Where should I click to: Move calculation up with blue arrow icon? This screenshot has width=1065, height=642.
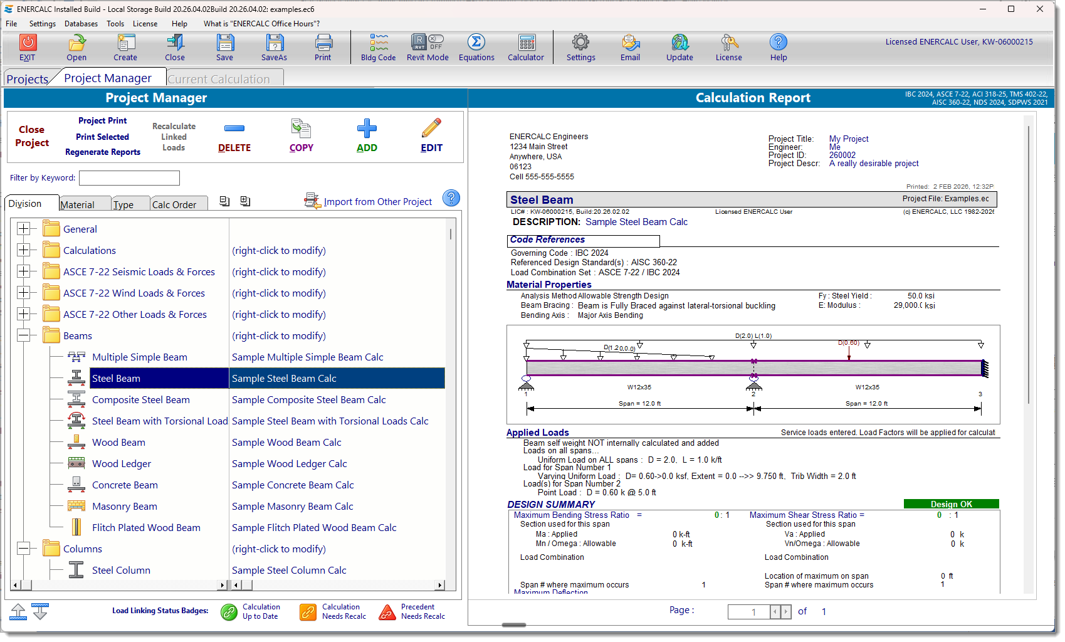pyautogui.click(x=18, y=611)
